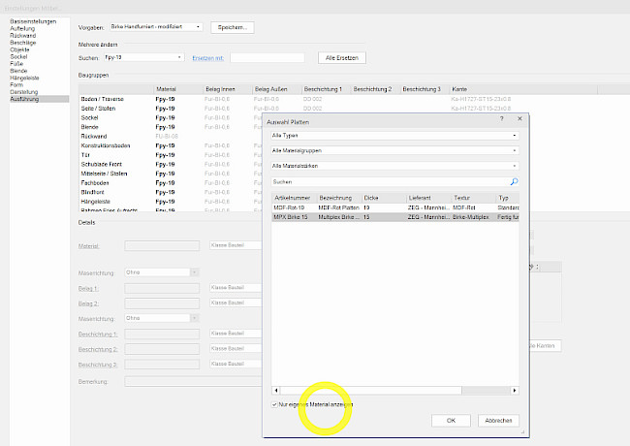Select 'Ausführung' in the left sidebar
The height and width of the screenshot is (446, 630).
(26, 99)
